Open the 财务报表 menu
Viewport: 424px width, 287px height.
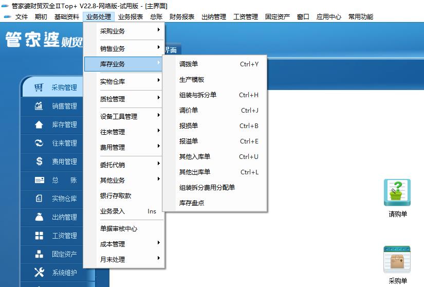click(x=182, y=17)
